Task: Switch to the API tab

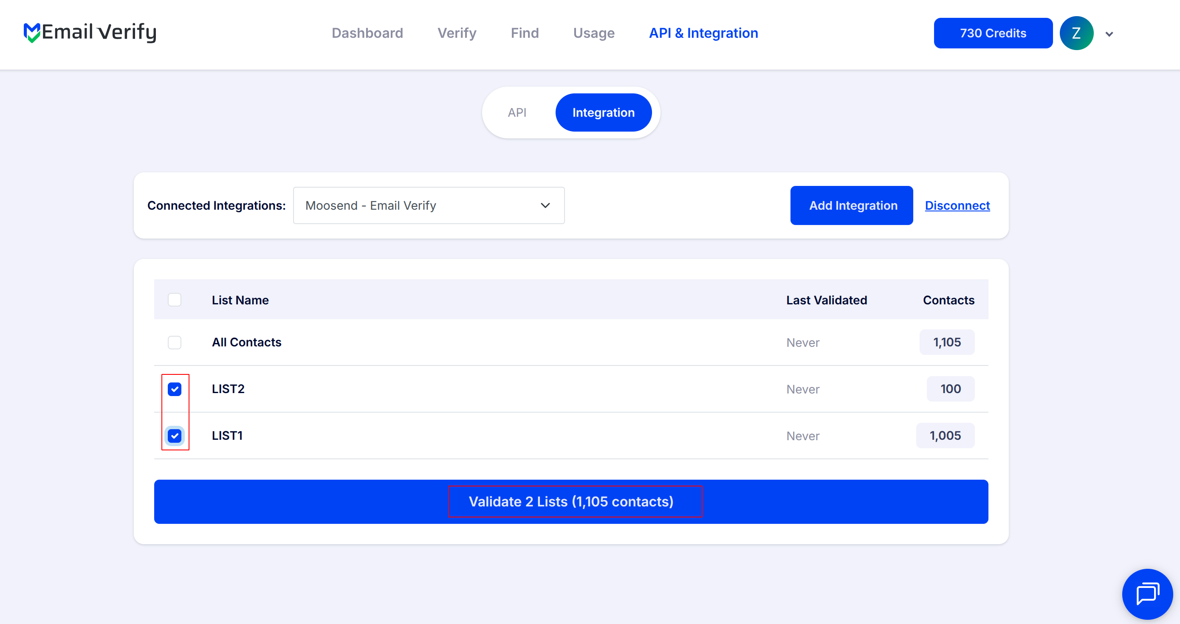Action: click(x=517, y=112)
